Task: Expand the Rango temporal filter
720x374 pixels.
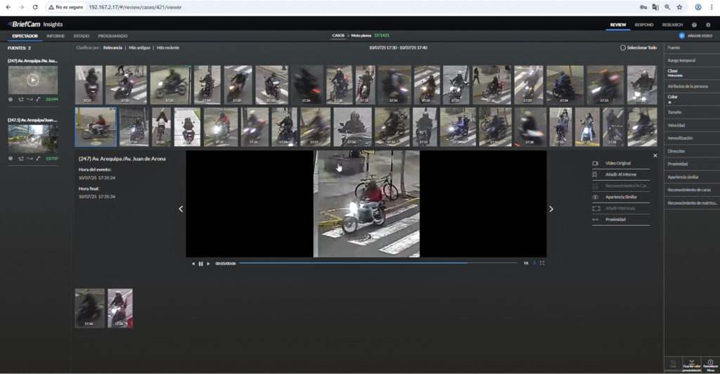Action: click(x=681, y=60)
